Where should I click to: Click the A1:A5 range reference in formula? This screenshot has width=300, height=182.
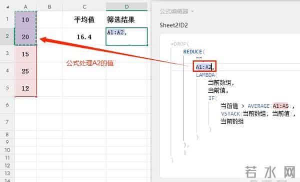(x=280, y=106)
